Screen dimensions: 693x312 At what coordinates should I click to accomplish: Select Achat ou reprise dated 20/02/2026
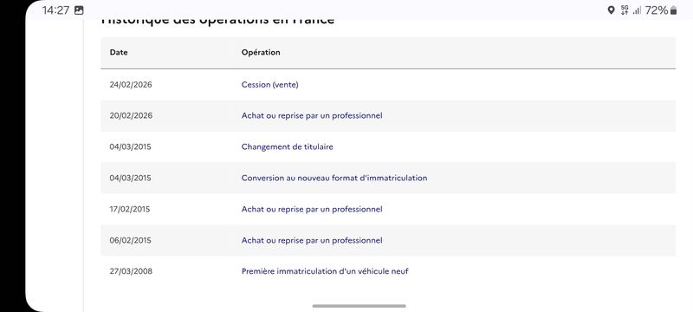point(312,115)
